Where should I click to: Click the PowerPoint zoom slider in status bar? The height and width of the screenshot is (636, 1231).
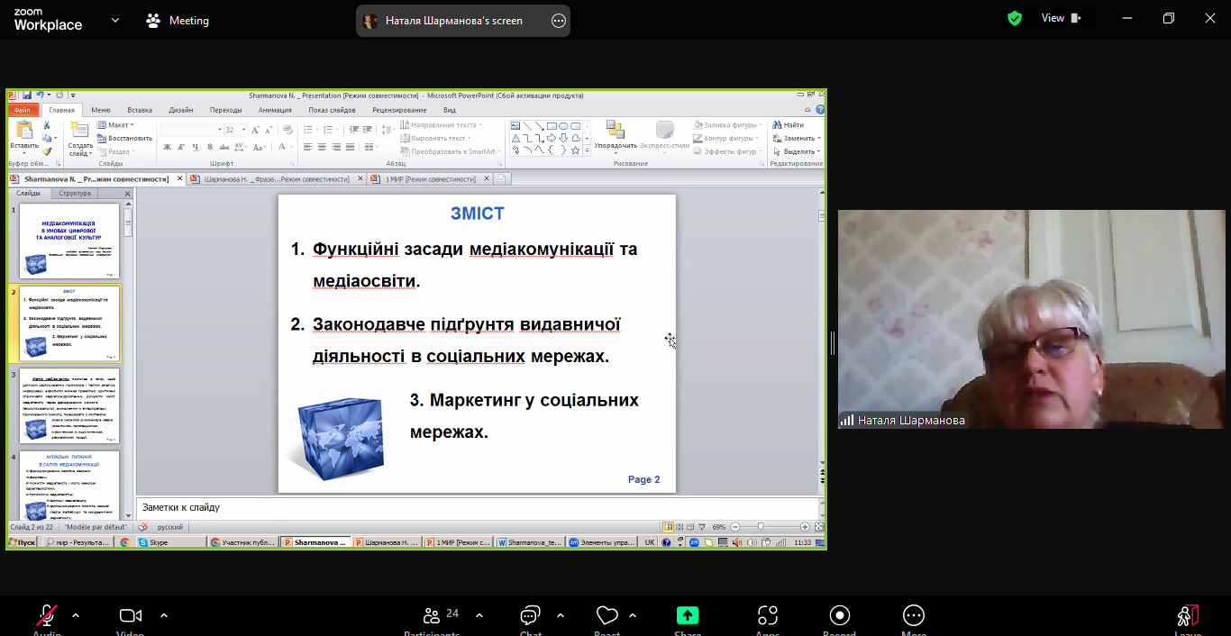pos(761,527)
